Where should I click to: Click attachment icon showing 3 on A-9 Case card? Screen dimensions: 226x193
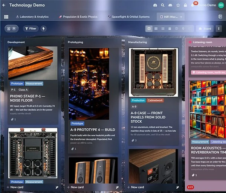(133, 140)
